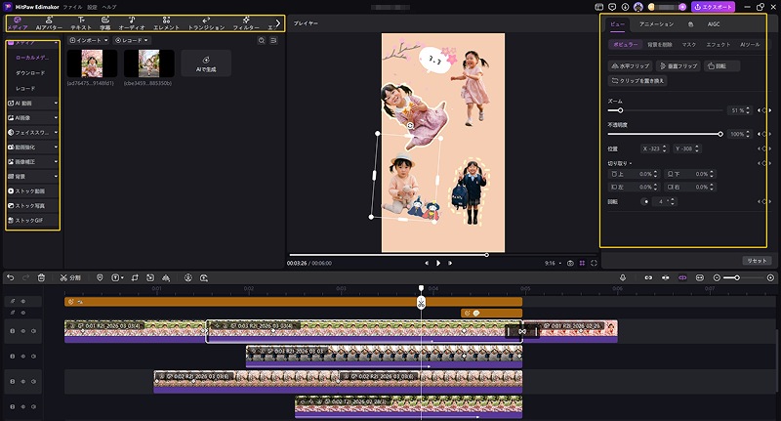Click the AIで生成 card
The image size is (781, 421).
click(206, 63)
